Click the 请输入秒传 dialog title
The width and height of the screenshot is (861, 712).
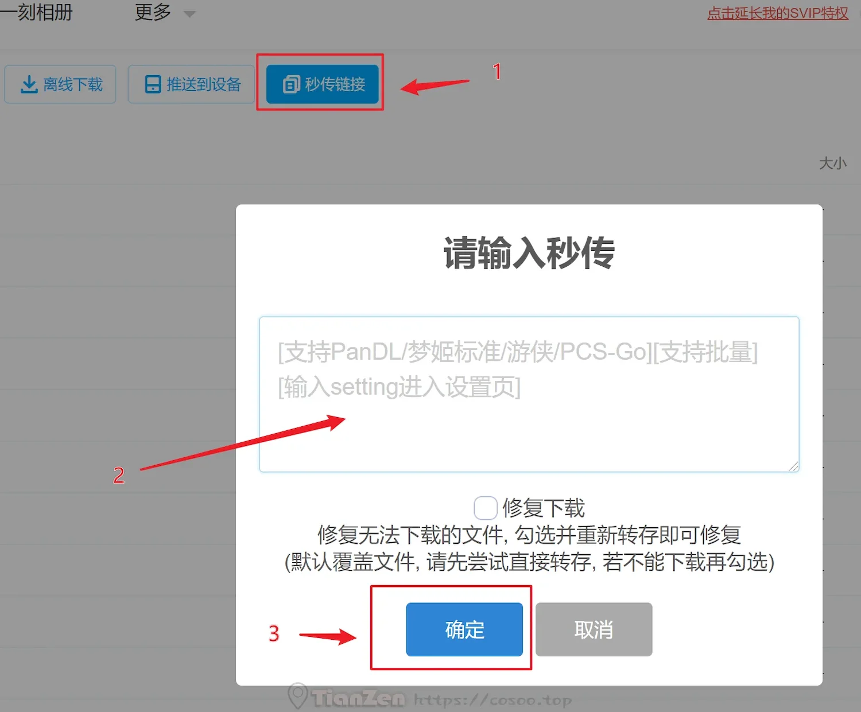pyautogui.click(x=529, y=253)
